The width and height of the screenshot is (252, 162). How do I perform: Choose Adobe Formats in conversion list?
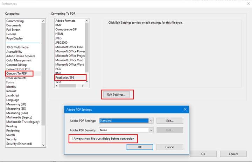(65, 21)
